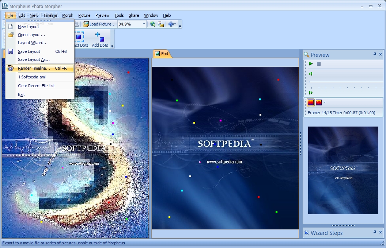386x248 pixels.
Task: Click the paste clipboard icon in toolbar
Action: (x=76, y=24)
